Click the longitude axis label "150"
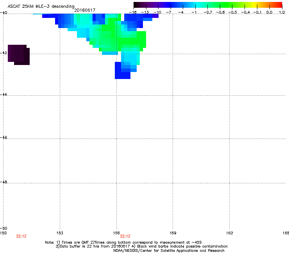The width and height of the screenshot is (289, 253). click(3, 233)
